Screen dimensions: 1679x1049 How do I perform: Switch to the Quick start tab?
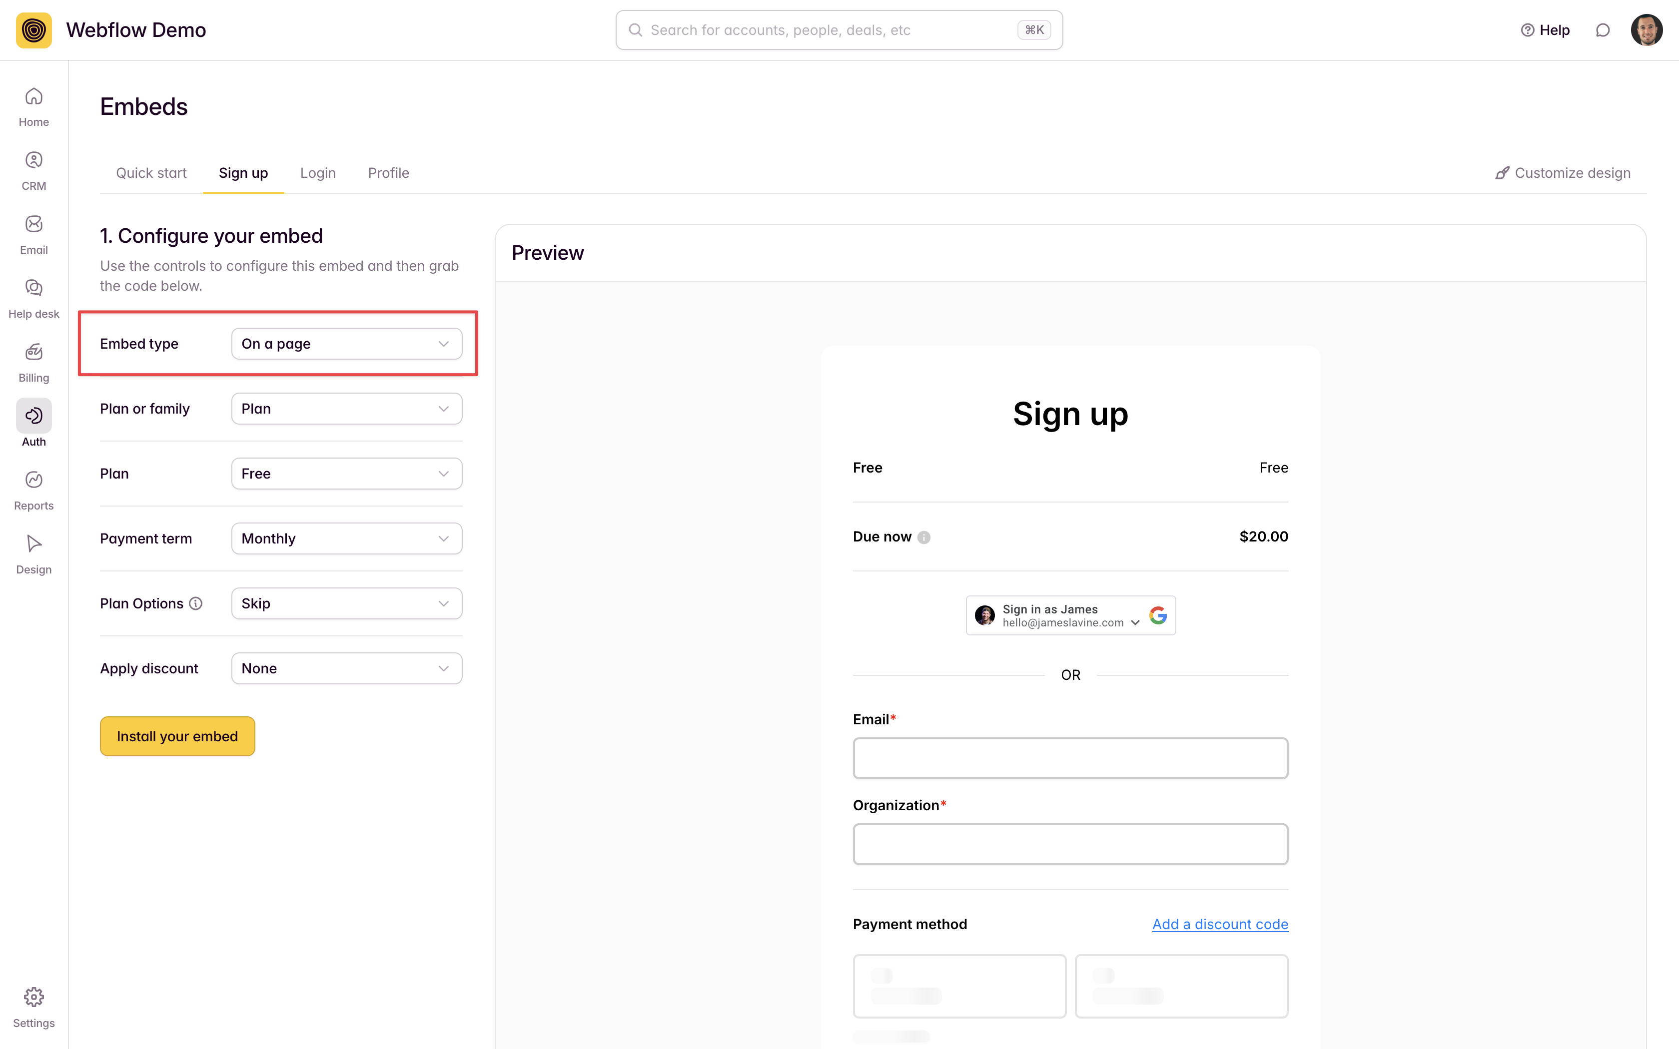click(151, 173)
